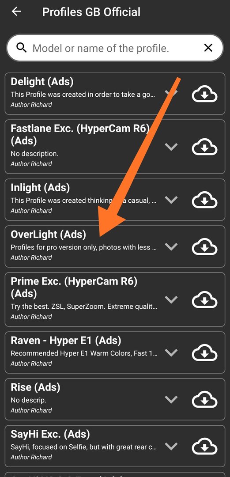This screenshot has height=477, width=230.
Task: Download the Rise (Ads) profile
Action: [204, 400]
